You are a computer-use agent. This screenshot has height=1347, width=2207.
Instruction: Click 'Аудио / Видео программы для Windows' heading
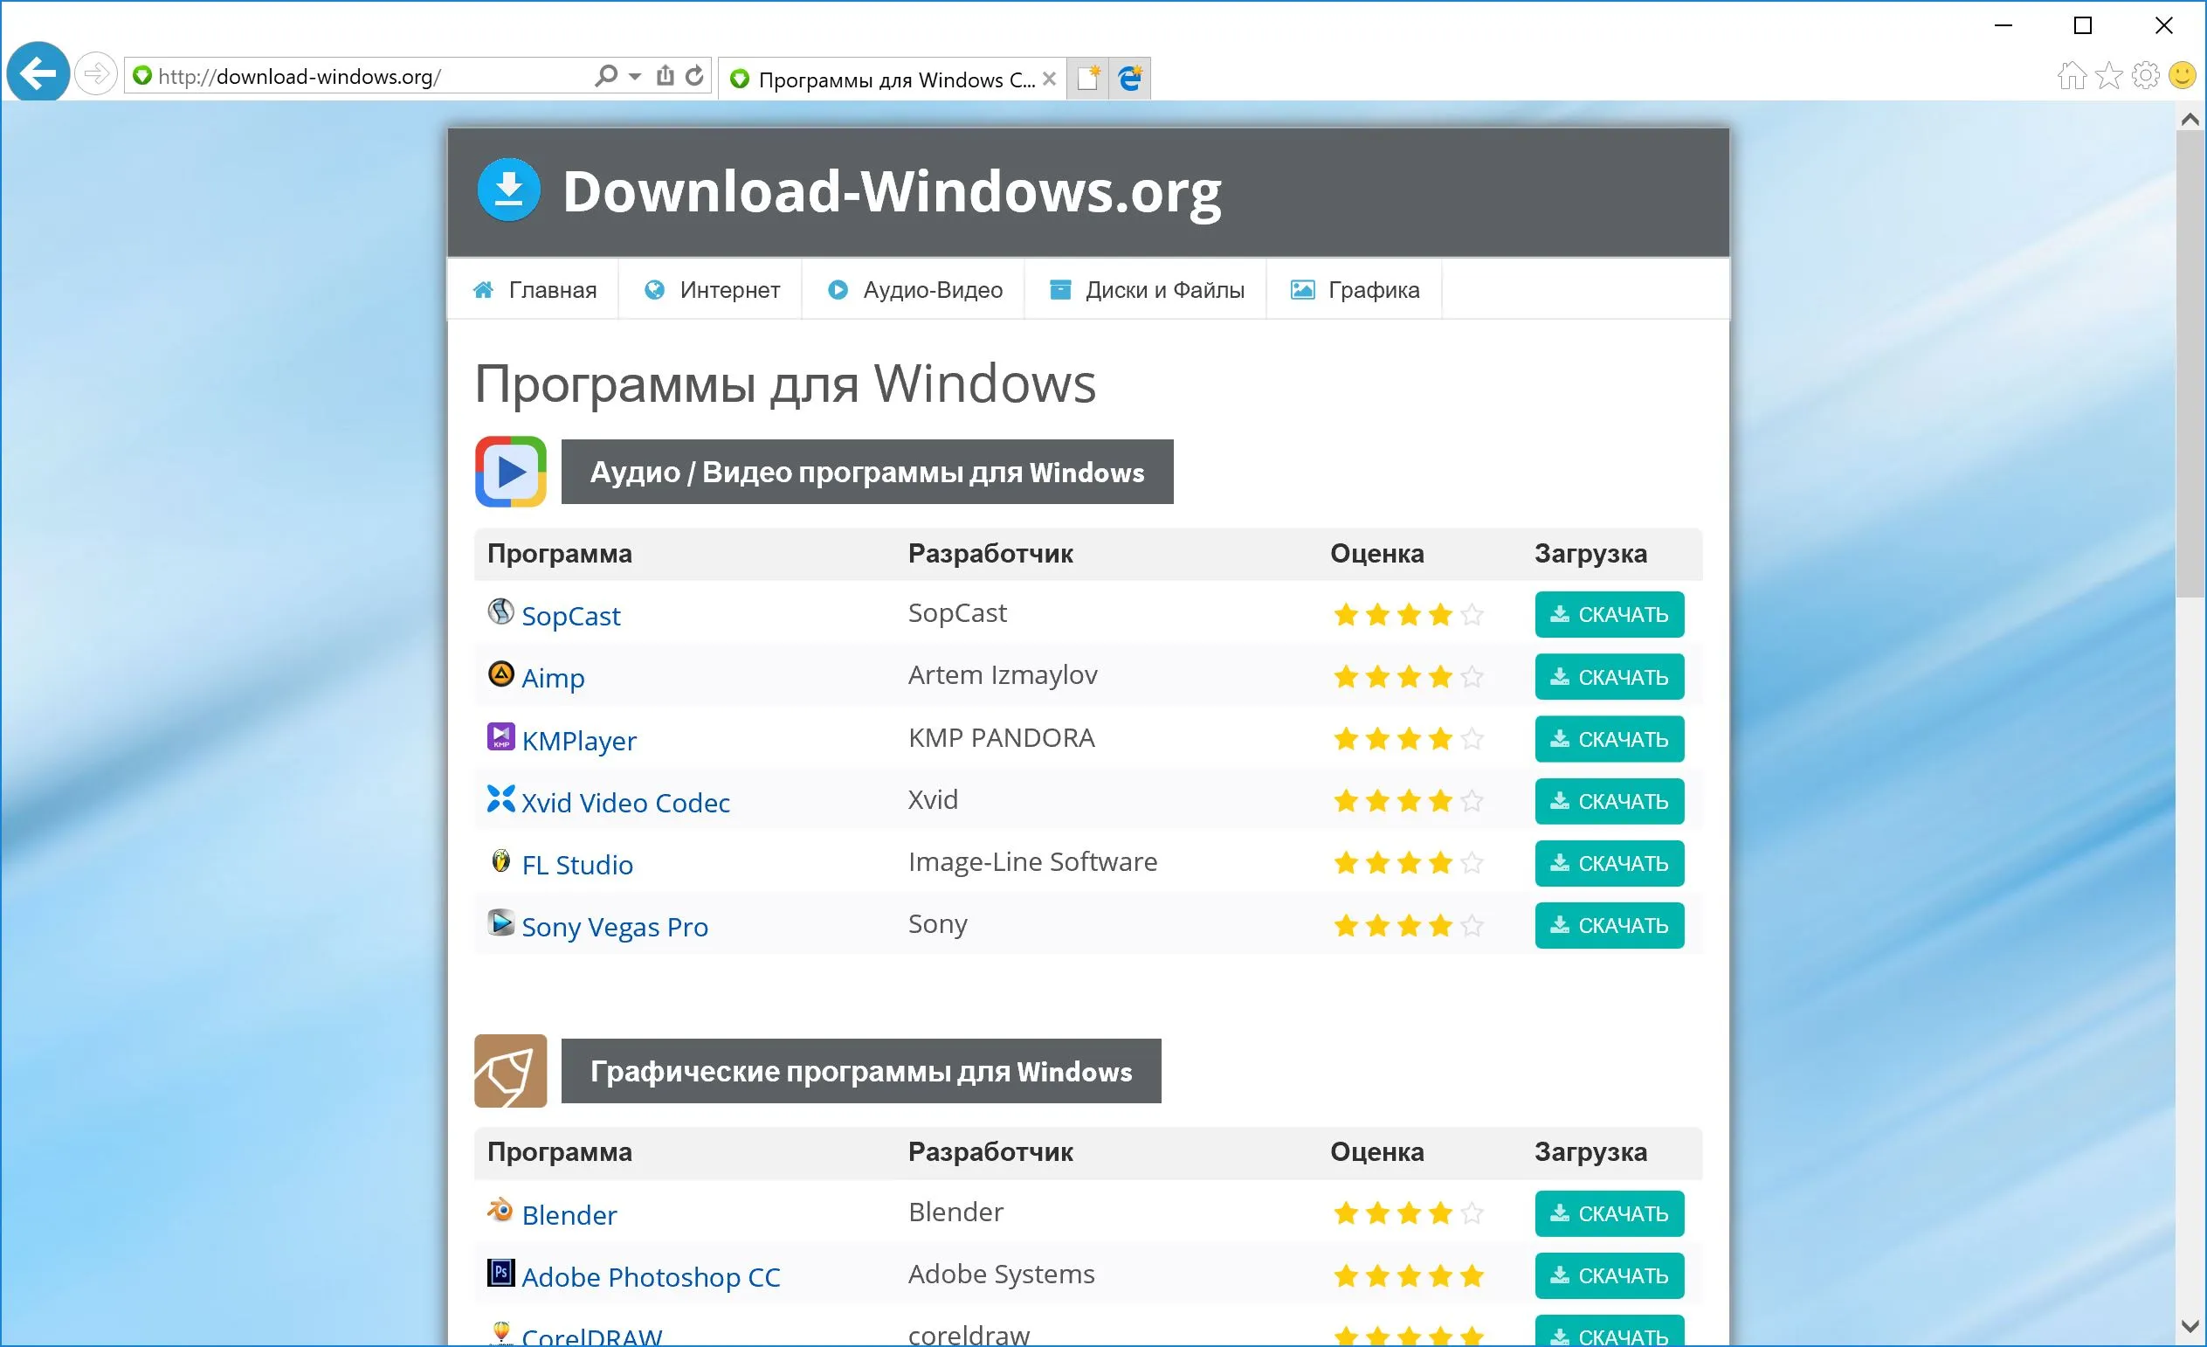pos(867,472)
